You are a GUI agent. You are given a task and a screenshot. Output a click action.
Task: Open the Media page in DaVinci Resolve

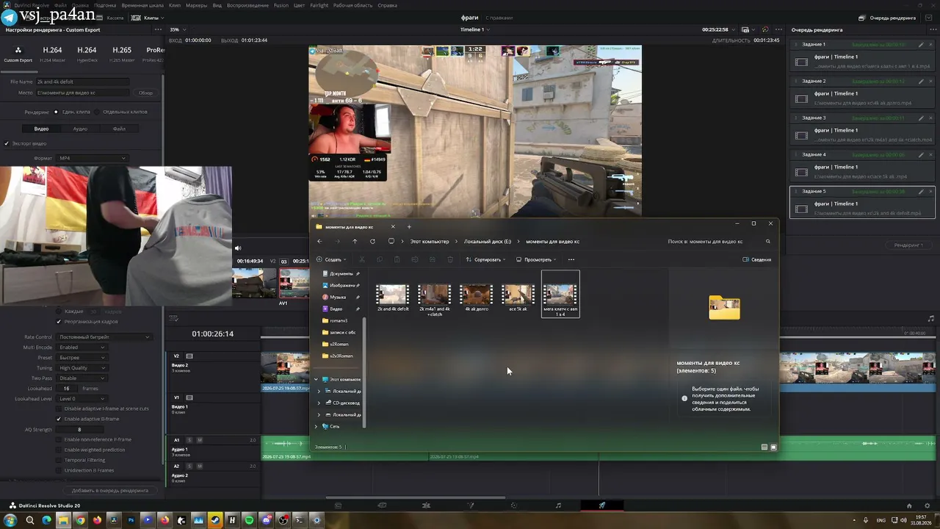(338, 505)
